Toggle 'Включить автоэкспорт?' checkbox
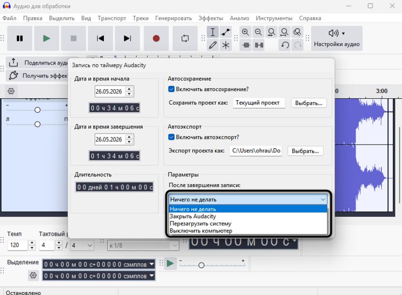 [171, 137]
